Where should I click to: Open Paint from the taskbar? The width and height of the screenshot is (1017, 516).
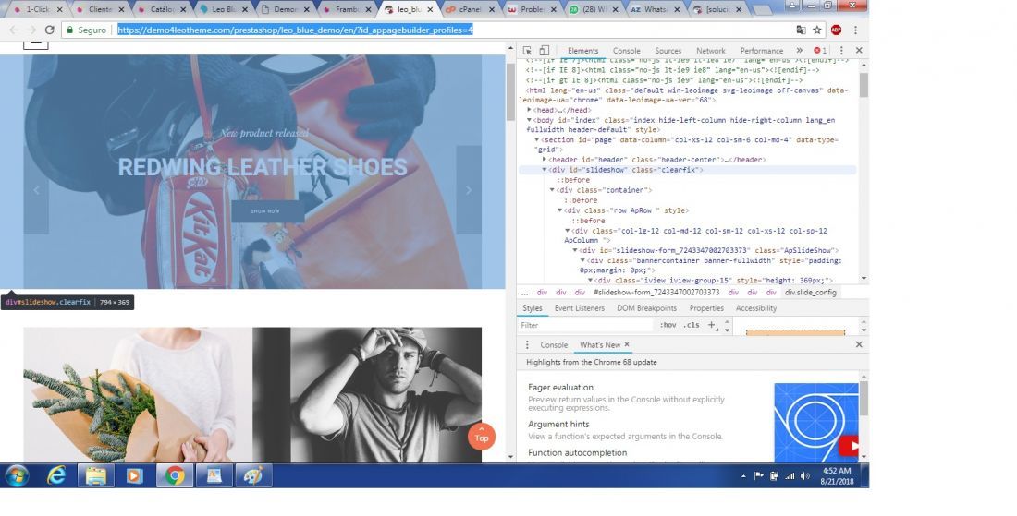(x=253, y=476)
